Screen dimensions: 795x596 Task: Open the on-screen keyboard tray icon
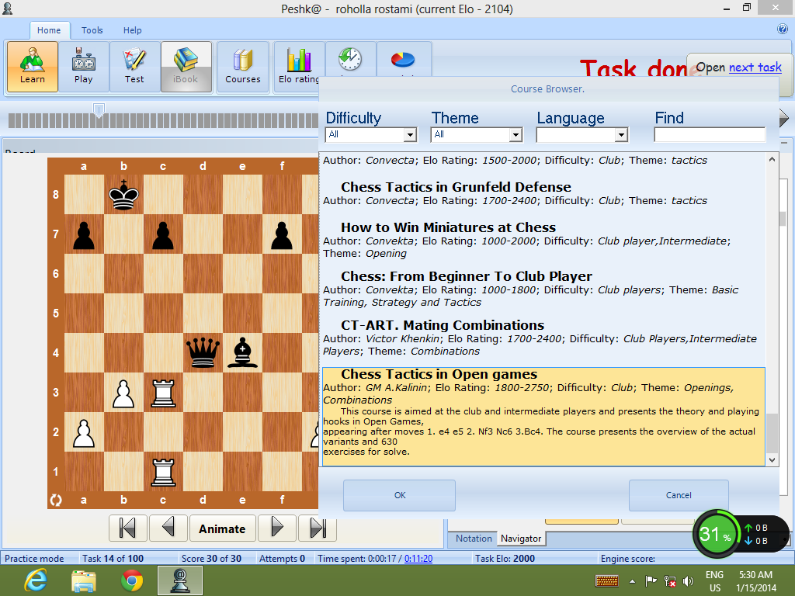(x=607, y=580)
